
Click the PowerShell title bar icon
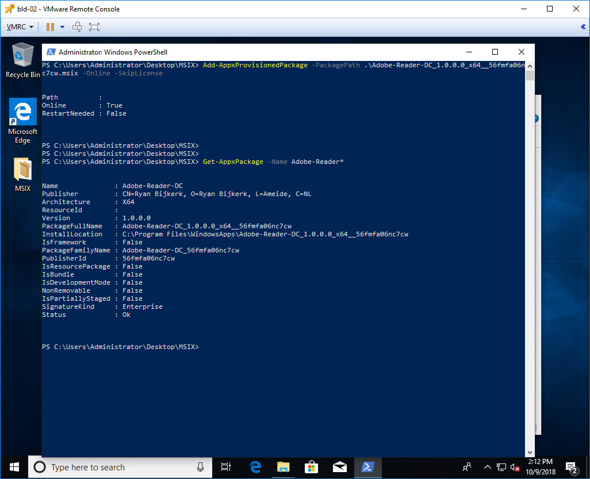(x=51, y=52)
